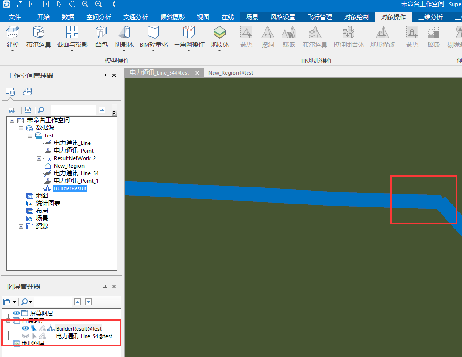Select the 统计图表 node
Image resolution: width=462 pixels, height=357 pixels.
[48, 203]
